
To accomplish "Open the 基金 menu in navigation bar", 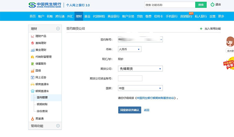I will [87, 16].
